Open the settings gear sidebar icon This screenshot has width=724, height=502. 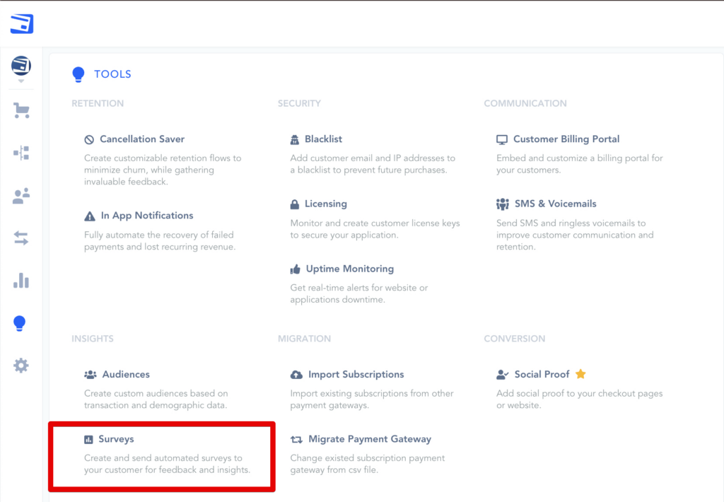point(21,366)
